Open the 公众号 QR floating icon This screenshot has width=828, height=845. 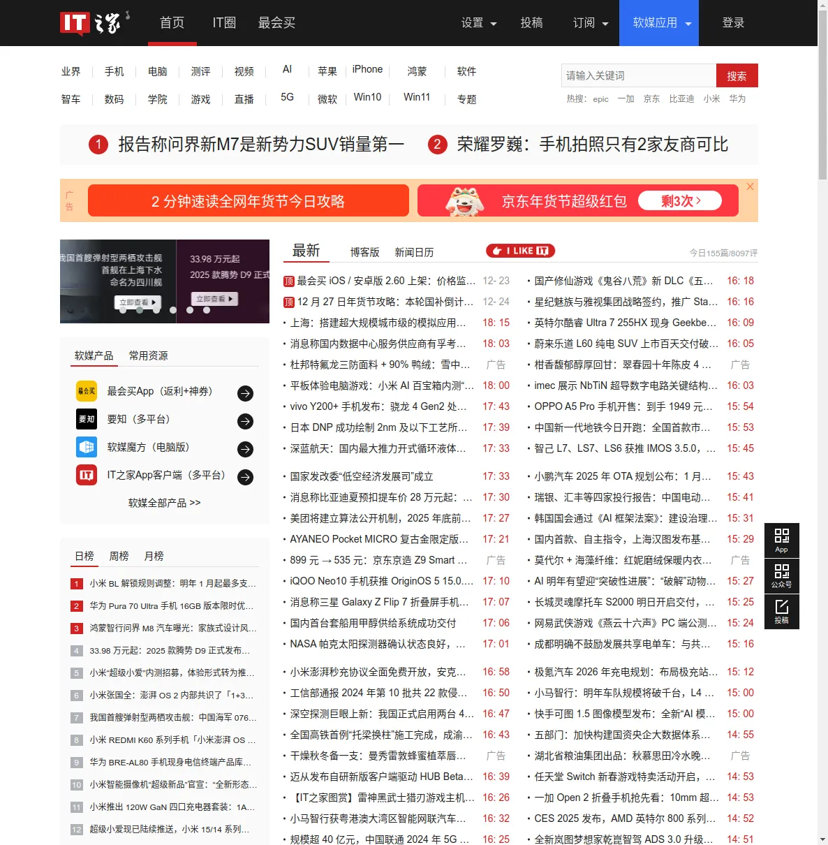[782, 575]
